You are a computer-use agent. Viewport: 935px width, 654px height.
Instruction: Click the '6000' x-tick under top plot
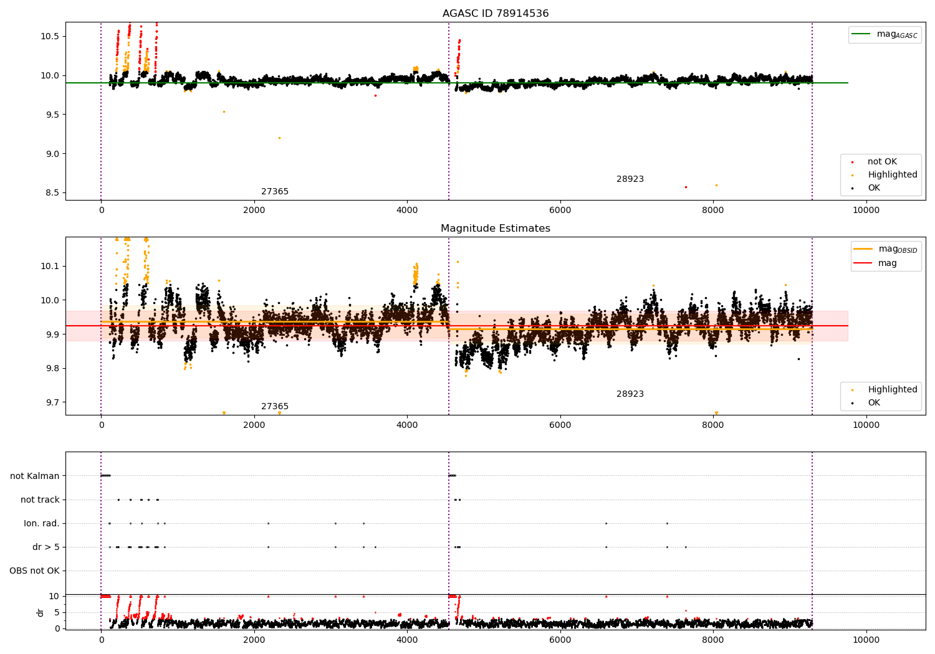(x=560, y=211)
